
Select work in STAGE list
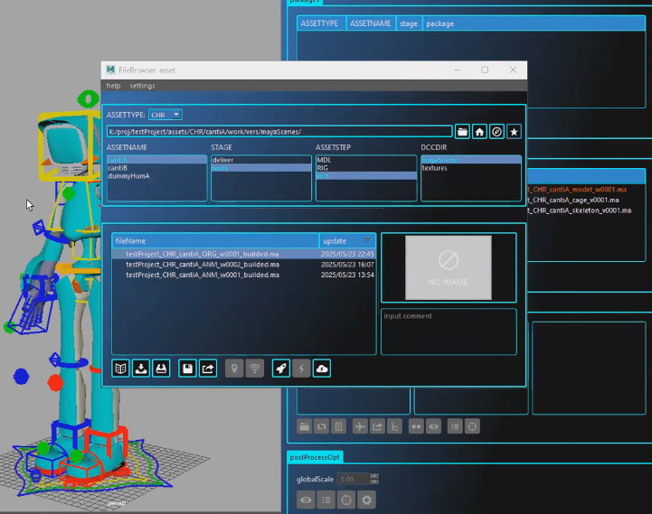click(261, 168)
